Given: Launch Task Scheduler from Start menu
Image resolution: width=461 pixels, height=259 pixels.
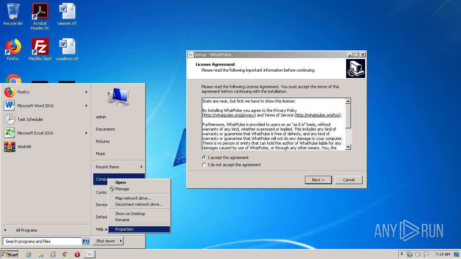Looking at the screenshot, I should [x=46, y=119].
